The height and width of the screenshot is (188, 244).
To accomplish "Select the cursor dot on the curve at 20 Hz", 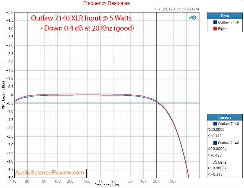I will click(x=27, y=97).
